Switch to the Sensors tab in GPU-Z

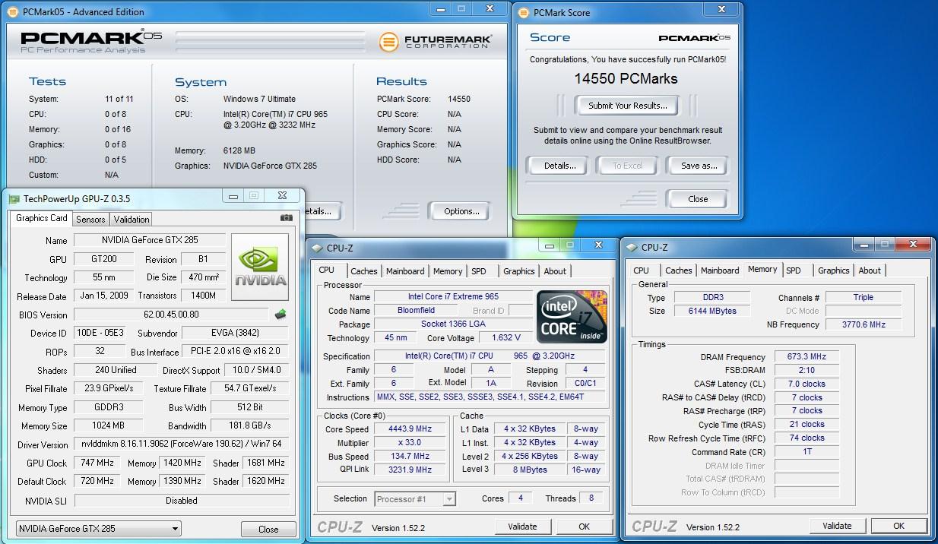coord(91,219)
